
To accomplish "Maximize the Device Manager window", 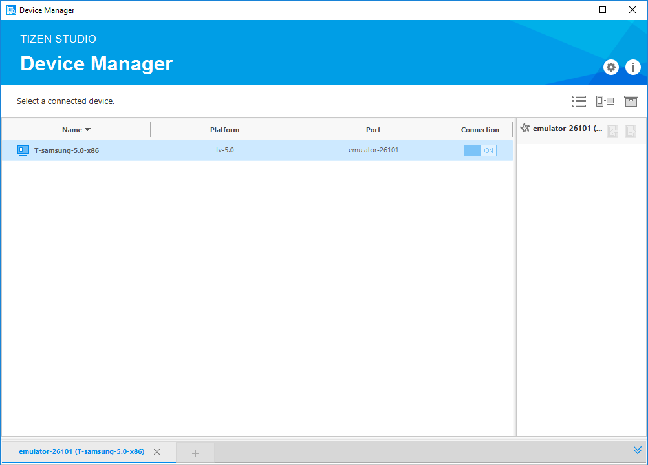I will click(x=603, y=10).
